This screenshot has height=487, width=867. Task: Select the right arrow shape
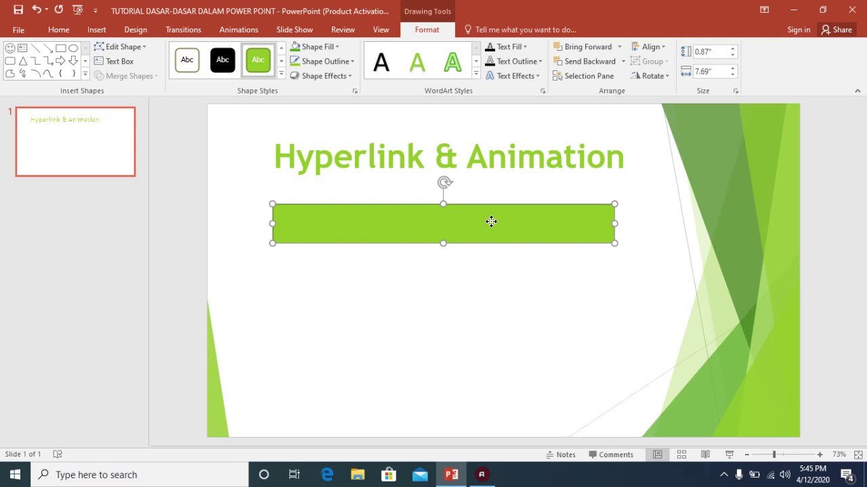pyautogui.click(x=60, y=61)
